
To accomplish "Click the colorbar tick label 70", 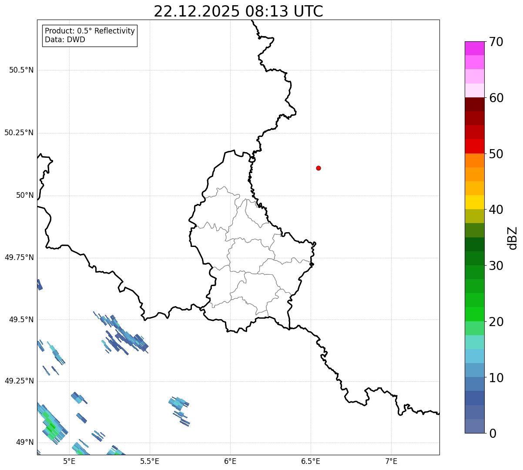I will (x=496, y=42).
